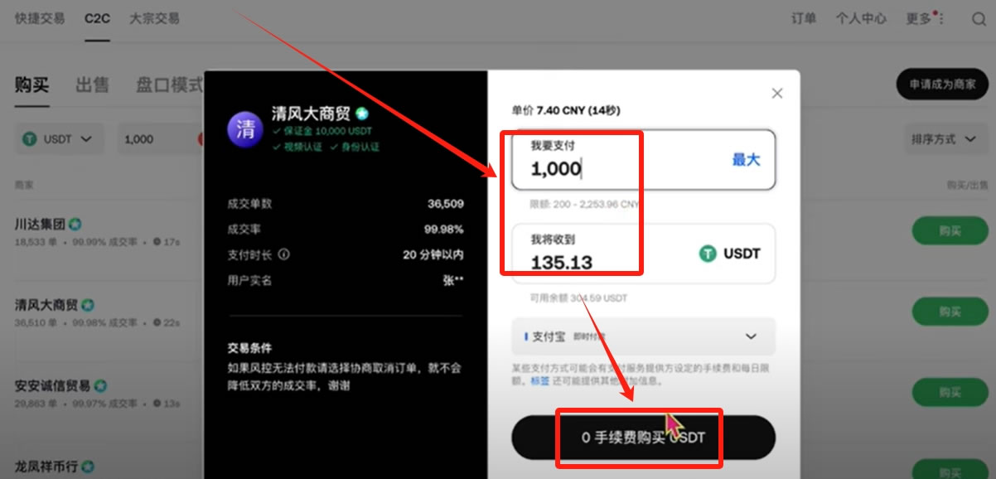
Task: Click verified badge beside 清风大商贸 in dialog header
Action: (362, 114)
